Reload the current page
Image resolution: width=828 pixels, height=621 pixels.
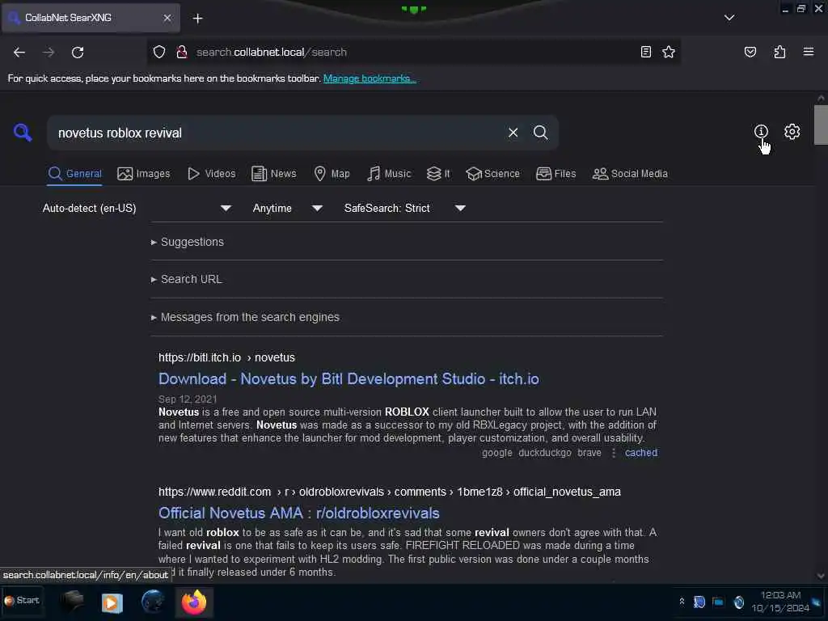click(78, 53)
